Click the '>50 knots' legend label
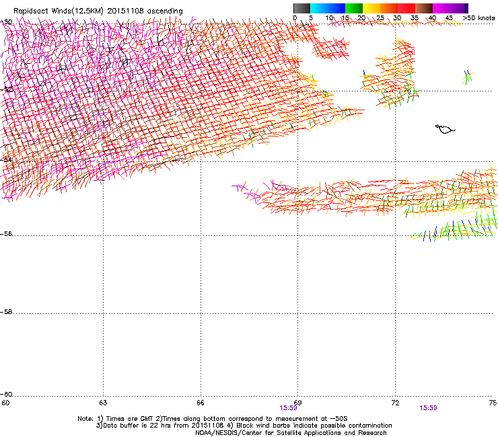This screenshot has width=498, height=437. [x=478, y=18]
